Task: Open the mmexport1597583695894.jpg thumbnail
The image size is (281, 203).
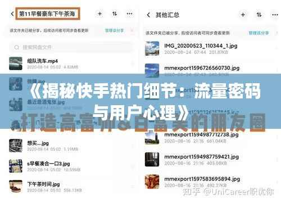Action: [x=152, y=182]
